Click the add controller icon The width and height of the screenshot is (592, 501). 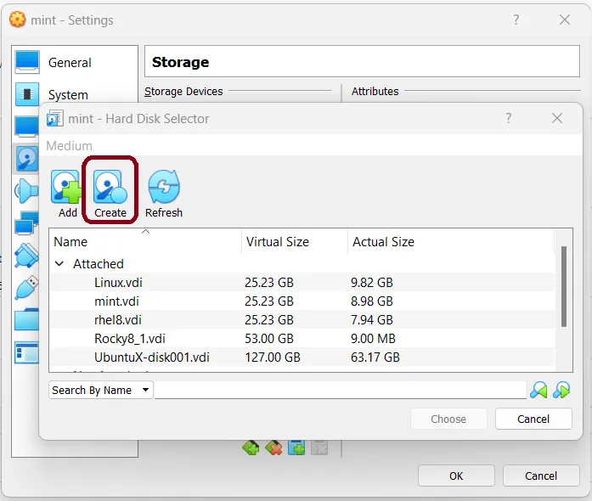(x=251, y=448)
